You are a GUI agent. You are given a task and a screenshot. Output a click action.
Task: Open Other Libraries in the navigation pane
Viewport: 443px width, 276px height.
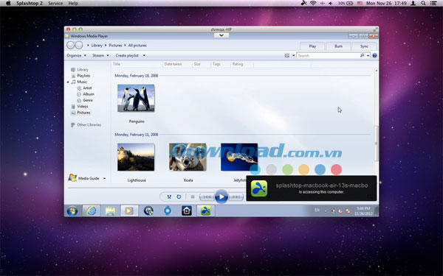(x=86, y=125)
